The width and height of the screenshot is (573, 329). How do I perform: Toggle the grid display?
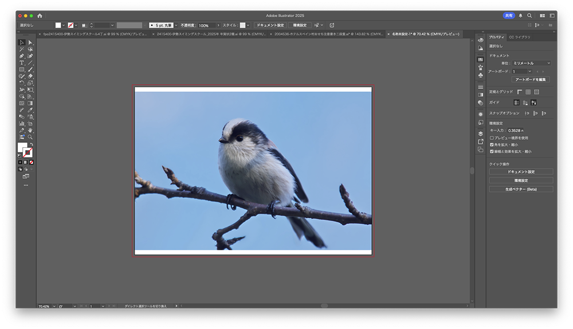(x=528, y=92)
